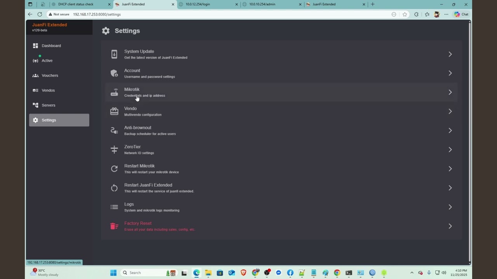Open System Update settings title
Screen dimensions: 497x279
click(139, 52)
